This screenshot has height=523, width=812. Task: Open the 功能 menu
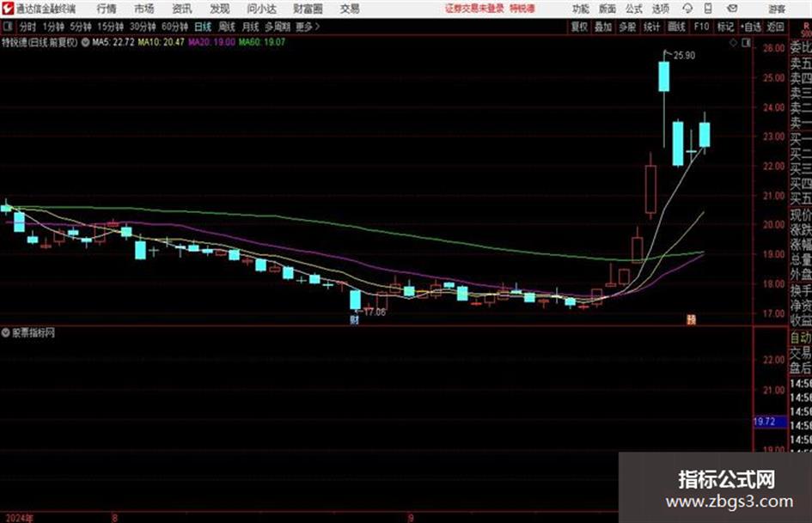pos(581,9)
